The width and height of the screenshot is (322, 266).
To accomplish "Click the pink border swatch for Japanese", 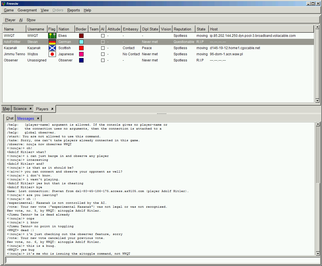I will (x=81, y=54).
